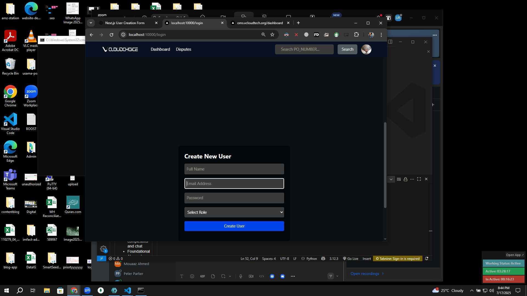The image size is (527, 296).
Task: Open a new Chrome tab
Action: coord(298,23)
